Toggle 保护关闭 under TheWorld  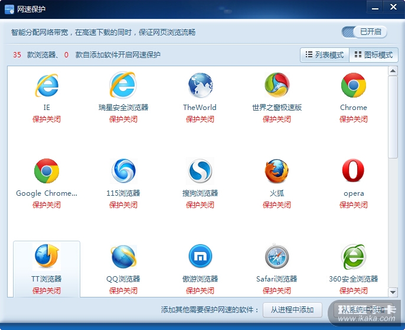pyautogui.click(x=200, y=119)
